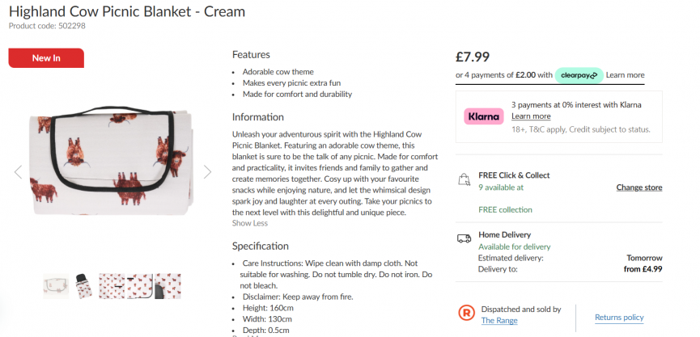
Task: Click the Home Delivery truck icon
Action: pyautogui.click(x=465, y=238)
